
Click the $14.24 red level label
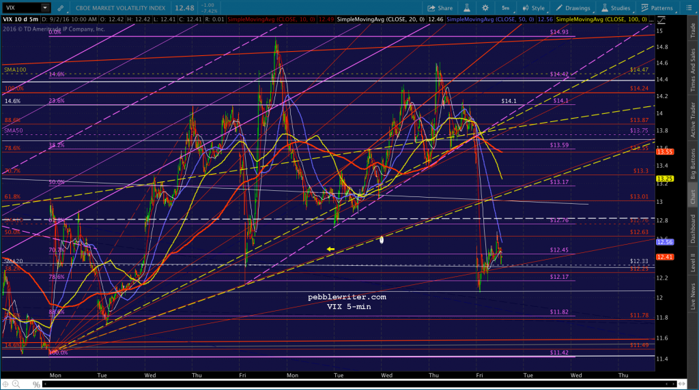(639, 89)
